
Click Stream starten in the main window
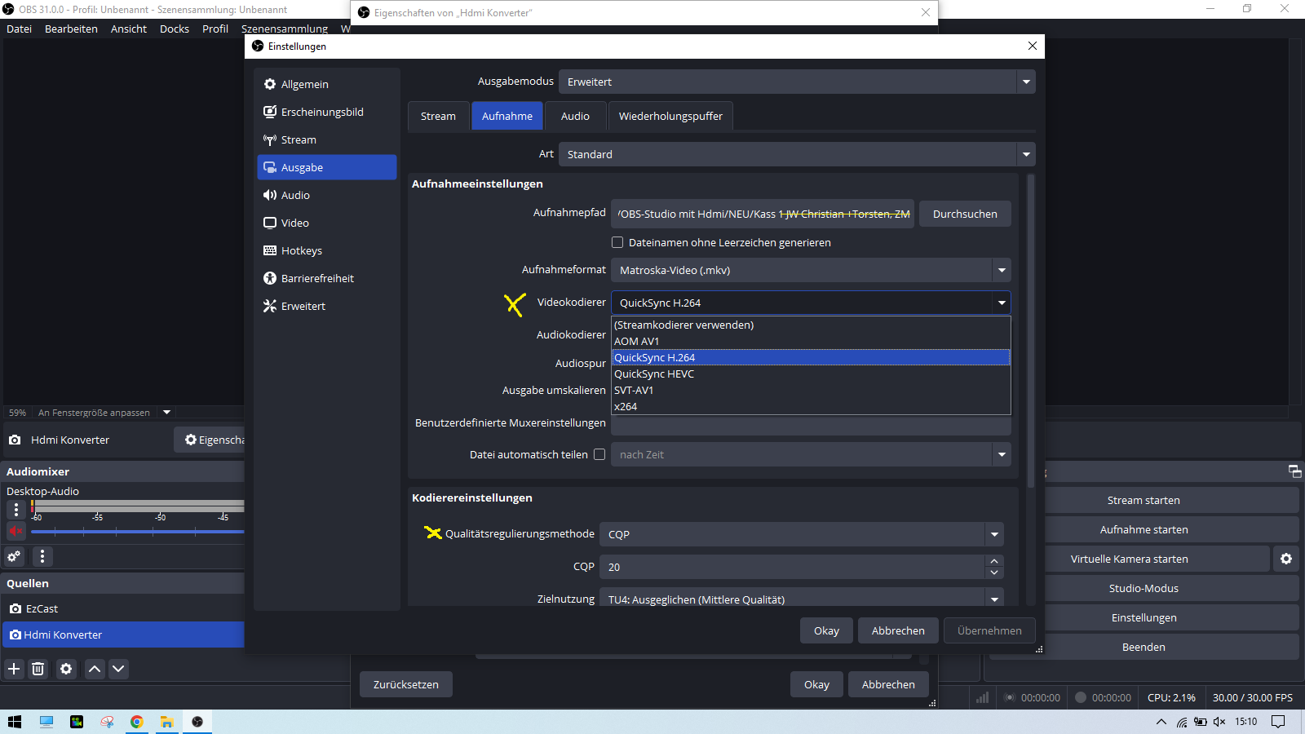click(x=1144, y=500)
